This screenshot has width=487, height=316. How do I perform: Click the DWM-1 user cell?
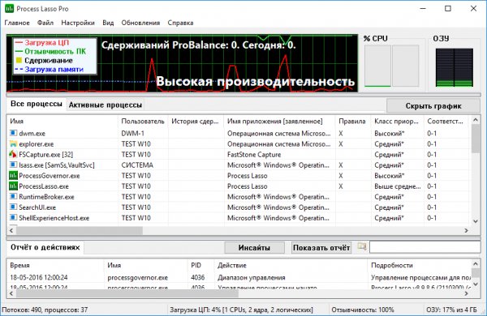pos(132,134)
